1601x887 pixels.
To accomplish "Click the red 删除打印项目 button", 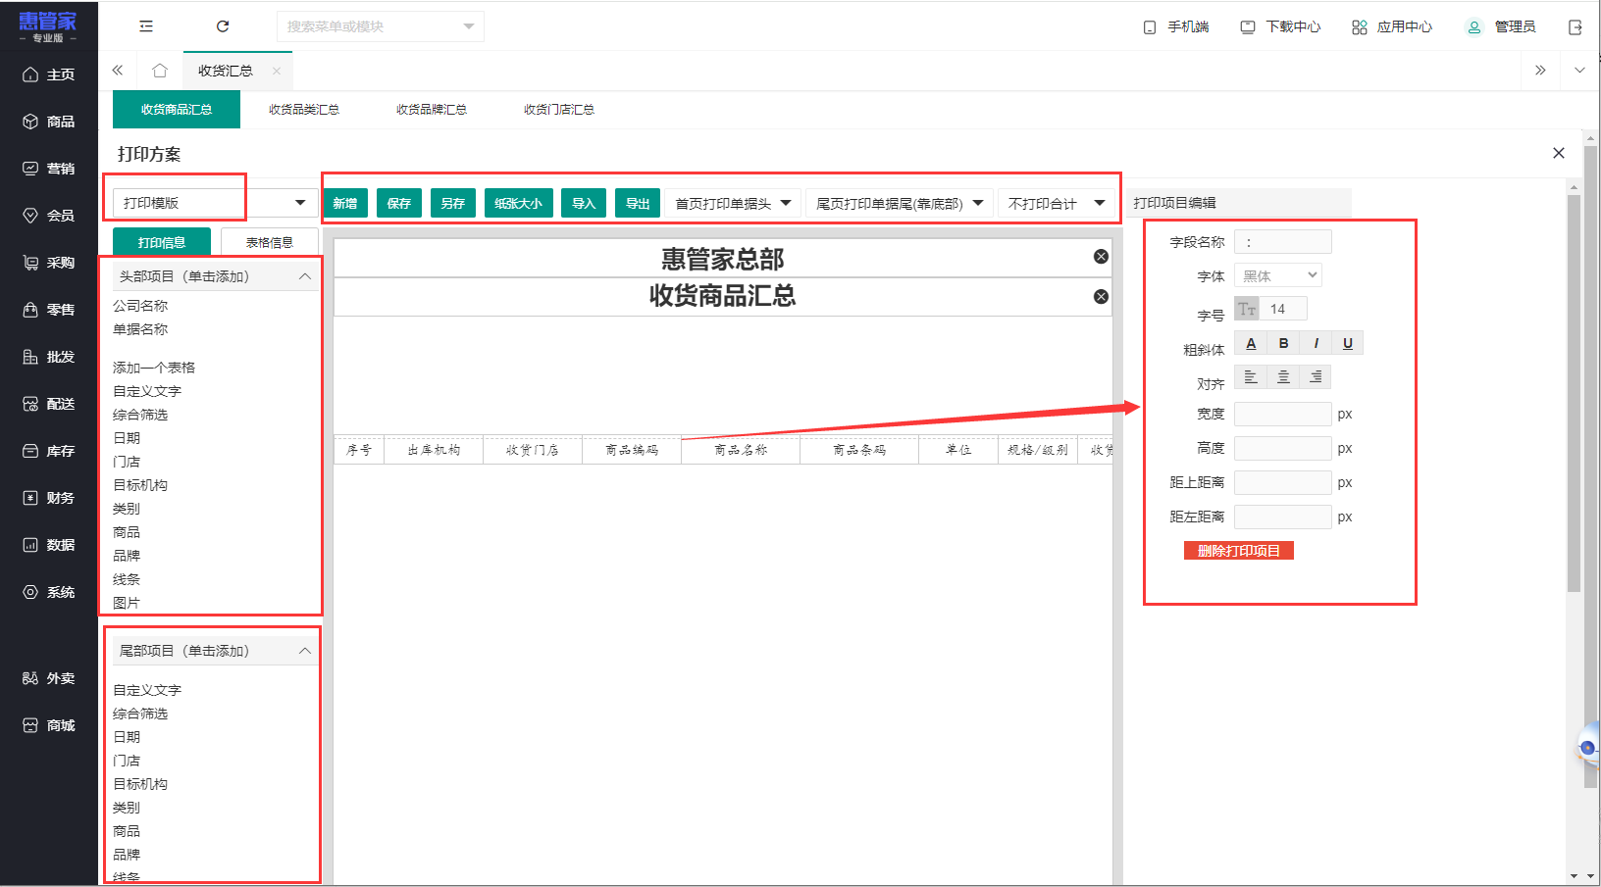I will coord(1239,551).
